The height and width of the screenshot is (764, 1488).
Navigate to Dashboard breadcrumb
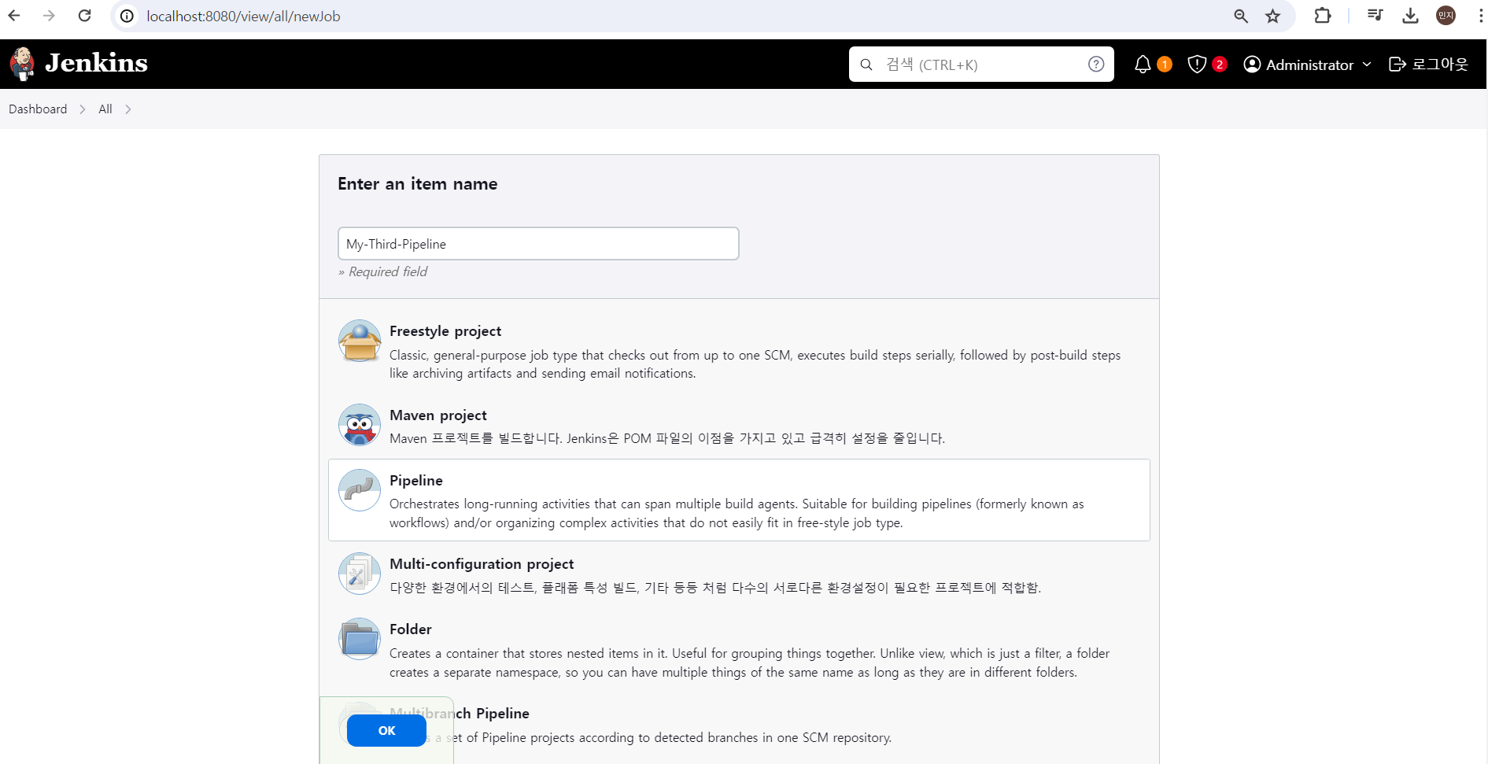(38, 109)
